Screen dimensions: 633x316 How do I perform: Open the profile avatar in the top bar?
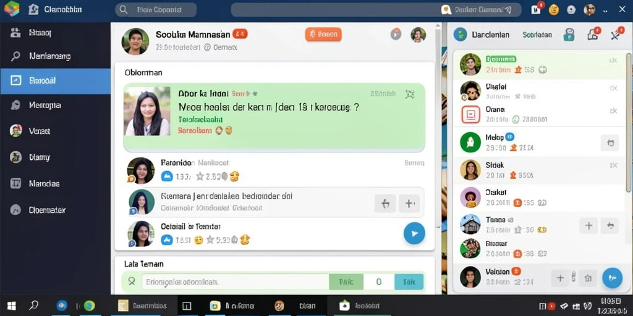point(589,10)
